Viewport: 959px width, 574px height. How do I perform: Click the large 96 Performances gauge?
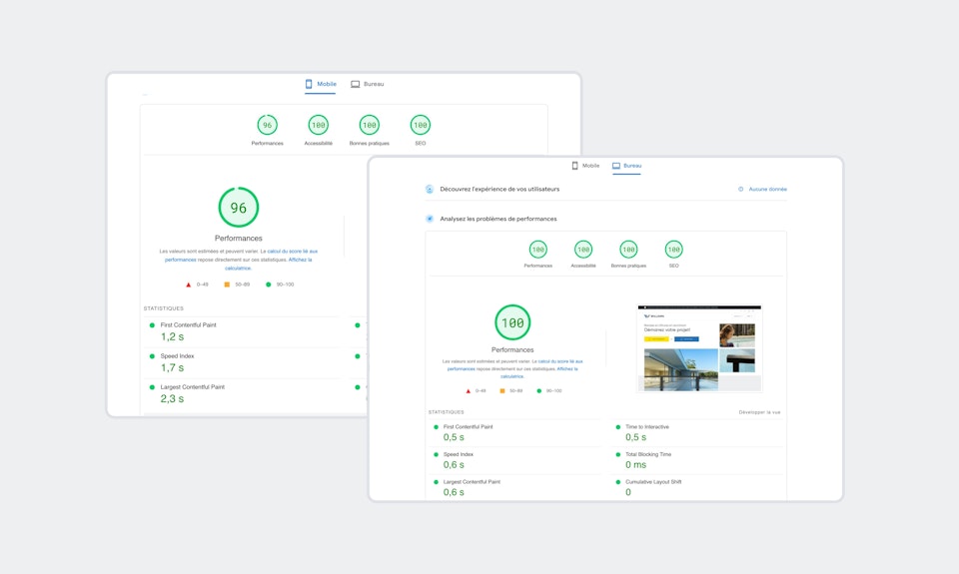click(238, 208)
